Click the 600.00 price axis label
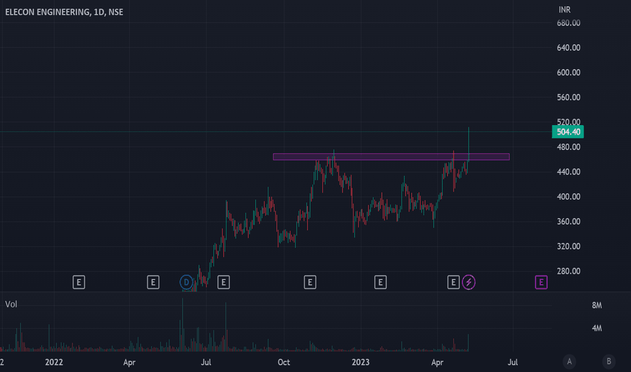The image size is (631, 372). click(x=569, y=73)
